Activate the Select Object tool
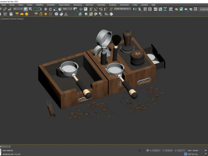 pyautogui.click(x=26, y=9)
